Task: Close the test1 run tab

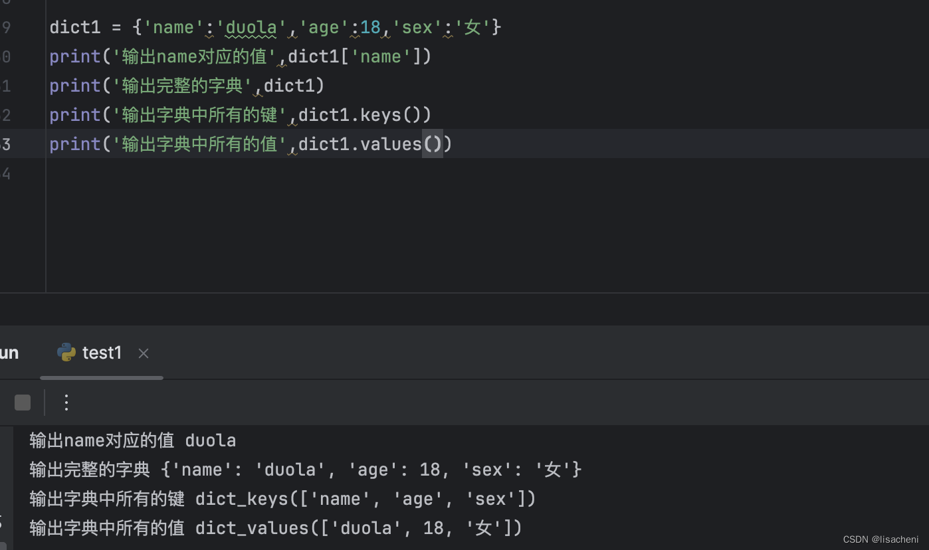Action: (x=143, y=353)
